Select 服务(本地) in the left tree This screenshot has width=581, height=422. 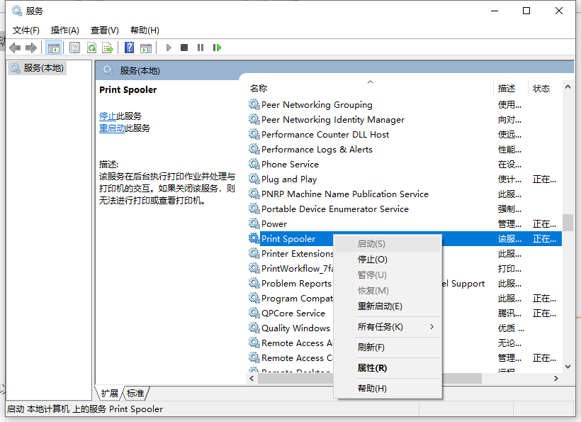(x=37, y=68)
